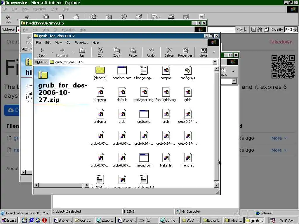Select the grldr file icon
This screenshot has width=299, height=224.
coord(188,95)
